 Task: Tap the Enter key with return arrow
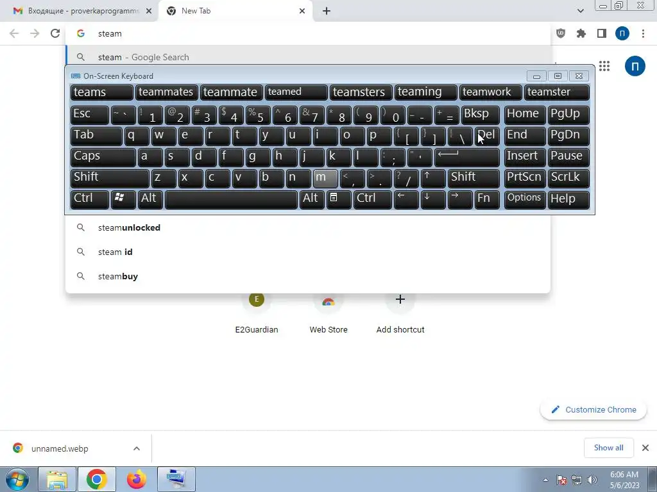tap(467, 157)
